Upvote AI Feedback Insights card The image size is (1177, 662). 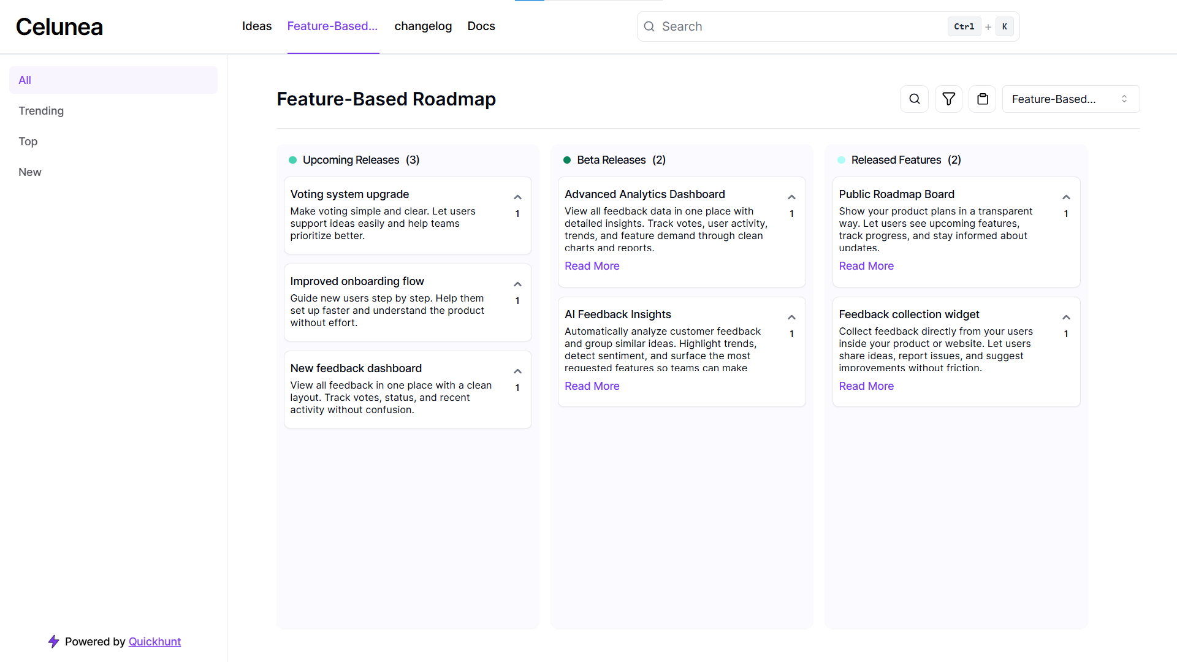pos(791,318)
